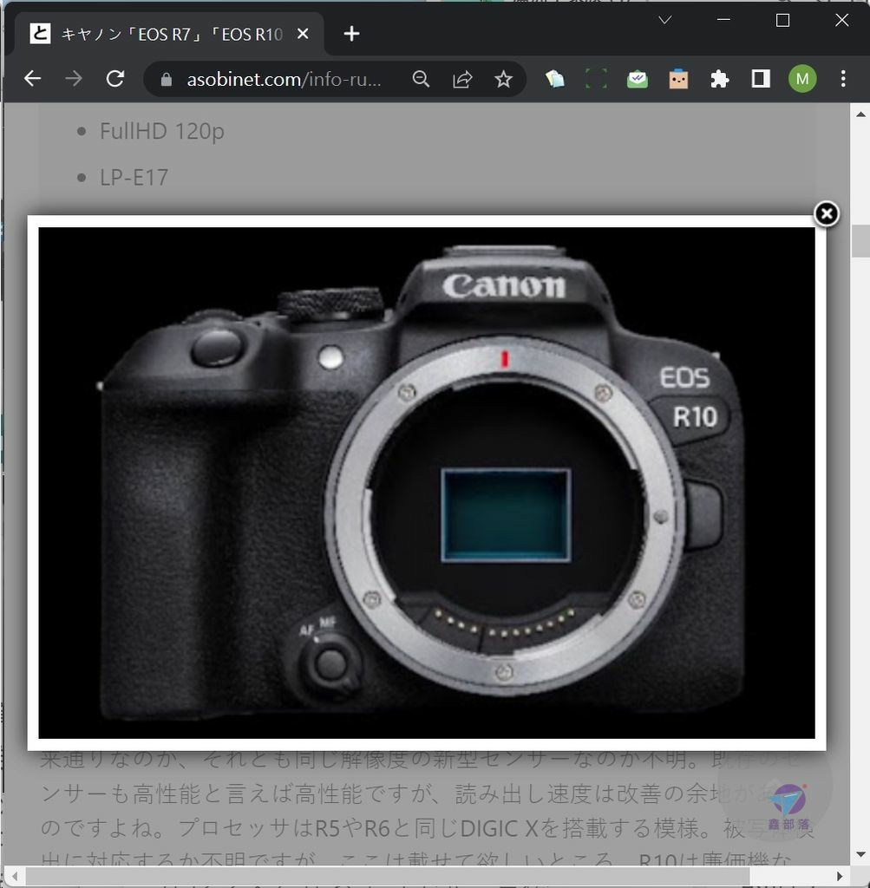This screenshot has width=870, height=888.
Task: Click horizontal scrollbar left arrow
Action: [x=14, y=877]
